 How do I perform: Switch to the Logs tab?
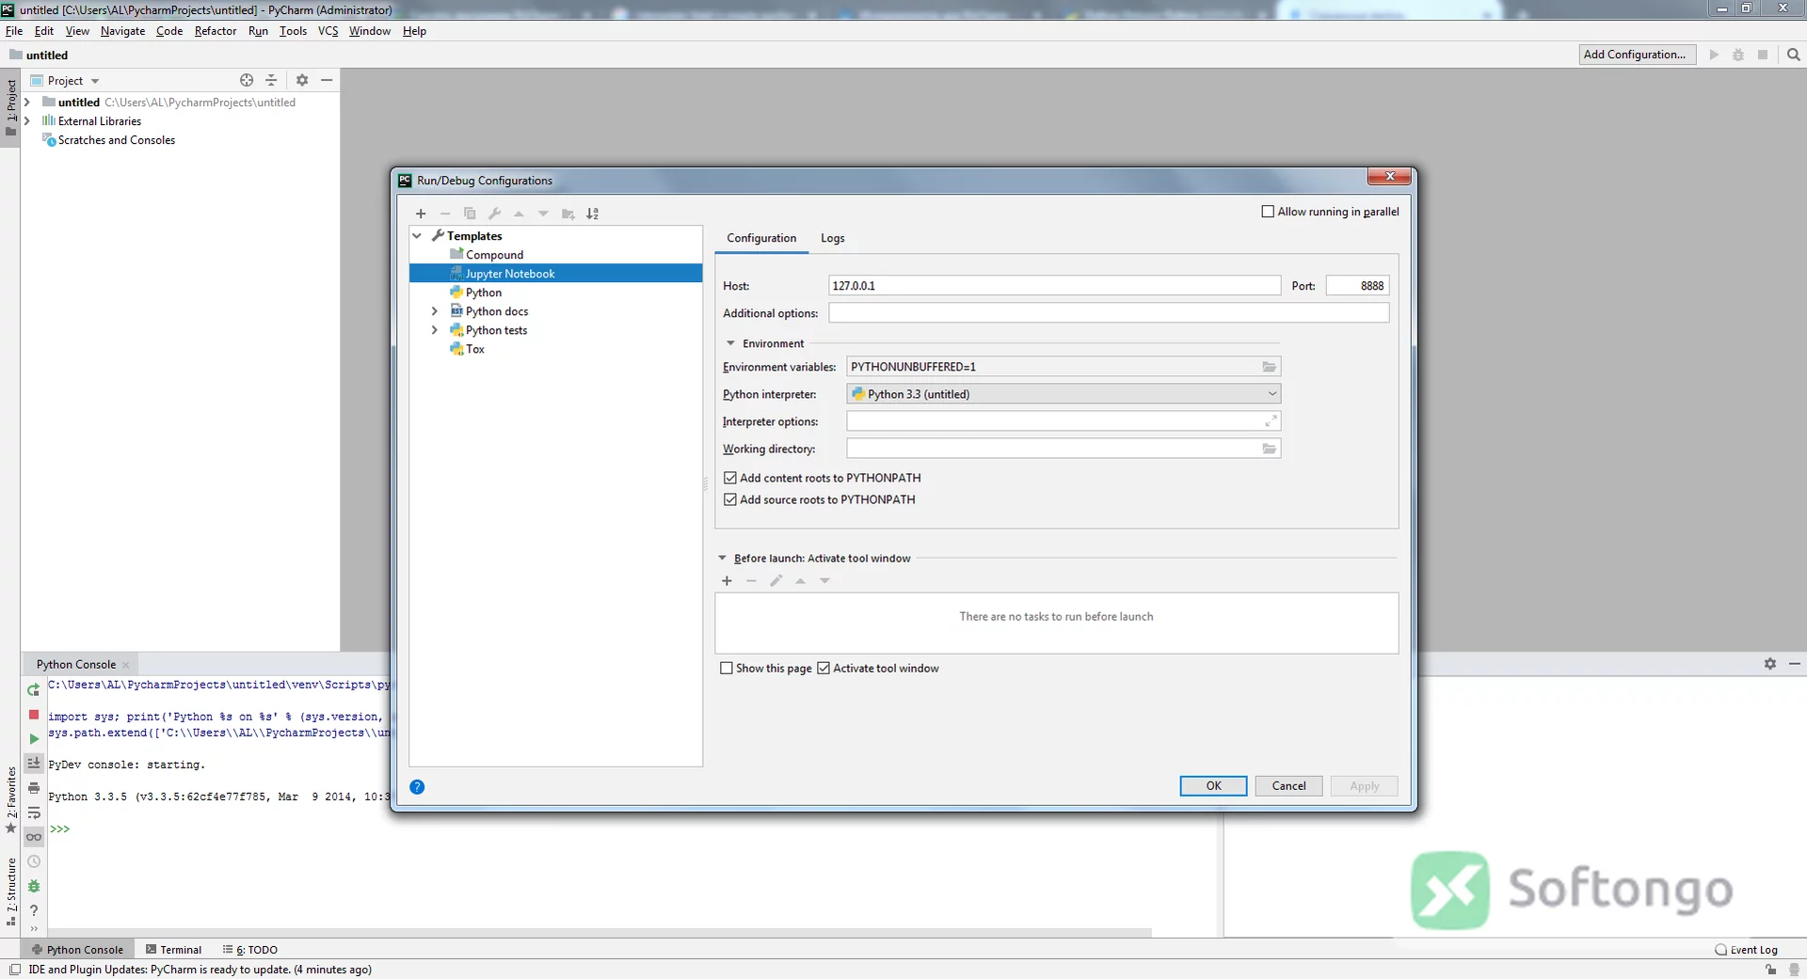[x=832, y=238]
